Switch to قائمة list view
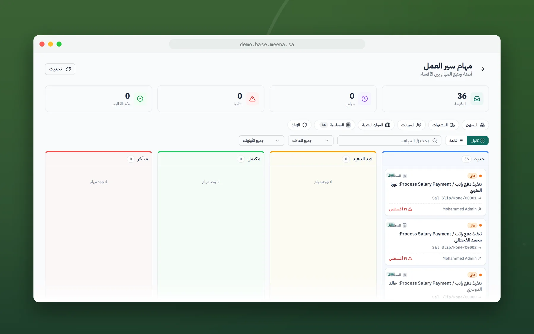Image resolution: width=534 pixels, height=334 pixels. coord(456,141)
